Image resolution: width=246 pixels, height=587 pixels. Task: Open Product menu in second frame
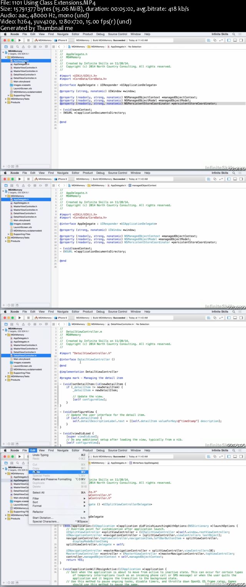[x=88, y=173]
